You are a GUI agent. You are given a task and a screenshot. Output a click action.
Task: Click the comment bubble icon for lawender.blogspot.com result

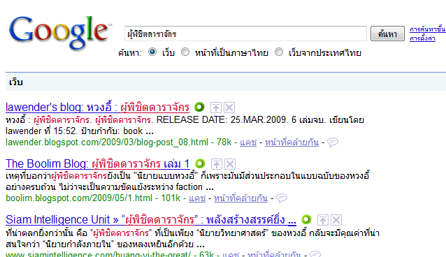coord(333,142)
